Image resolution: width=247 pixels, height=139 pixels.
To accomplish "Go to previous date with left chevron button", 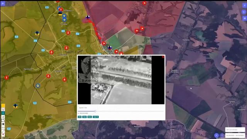I will 217,135.
